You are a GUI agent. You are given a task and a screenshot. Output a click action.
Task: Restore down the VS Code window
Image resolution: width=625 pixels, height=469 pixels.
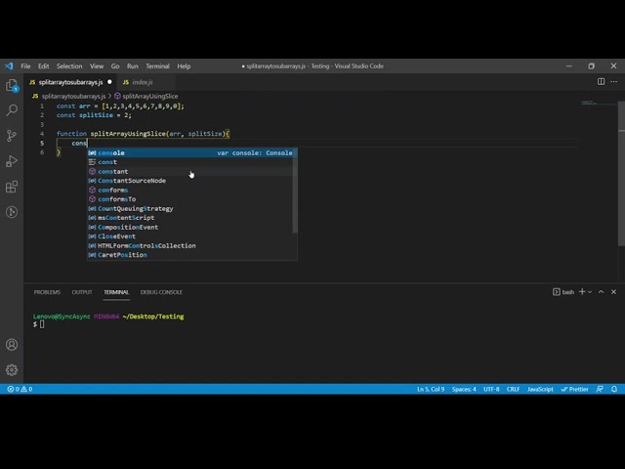(591, 66)
